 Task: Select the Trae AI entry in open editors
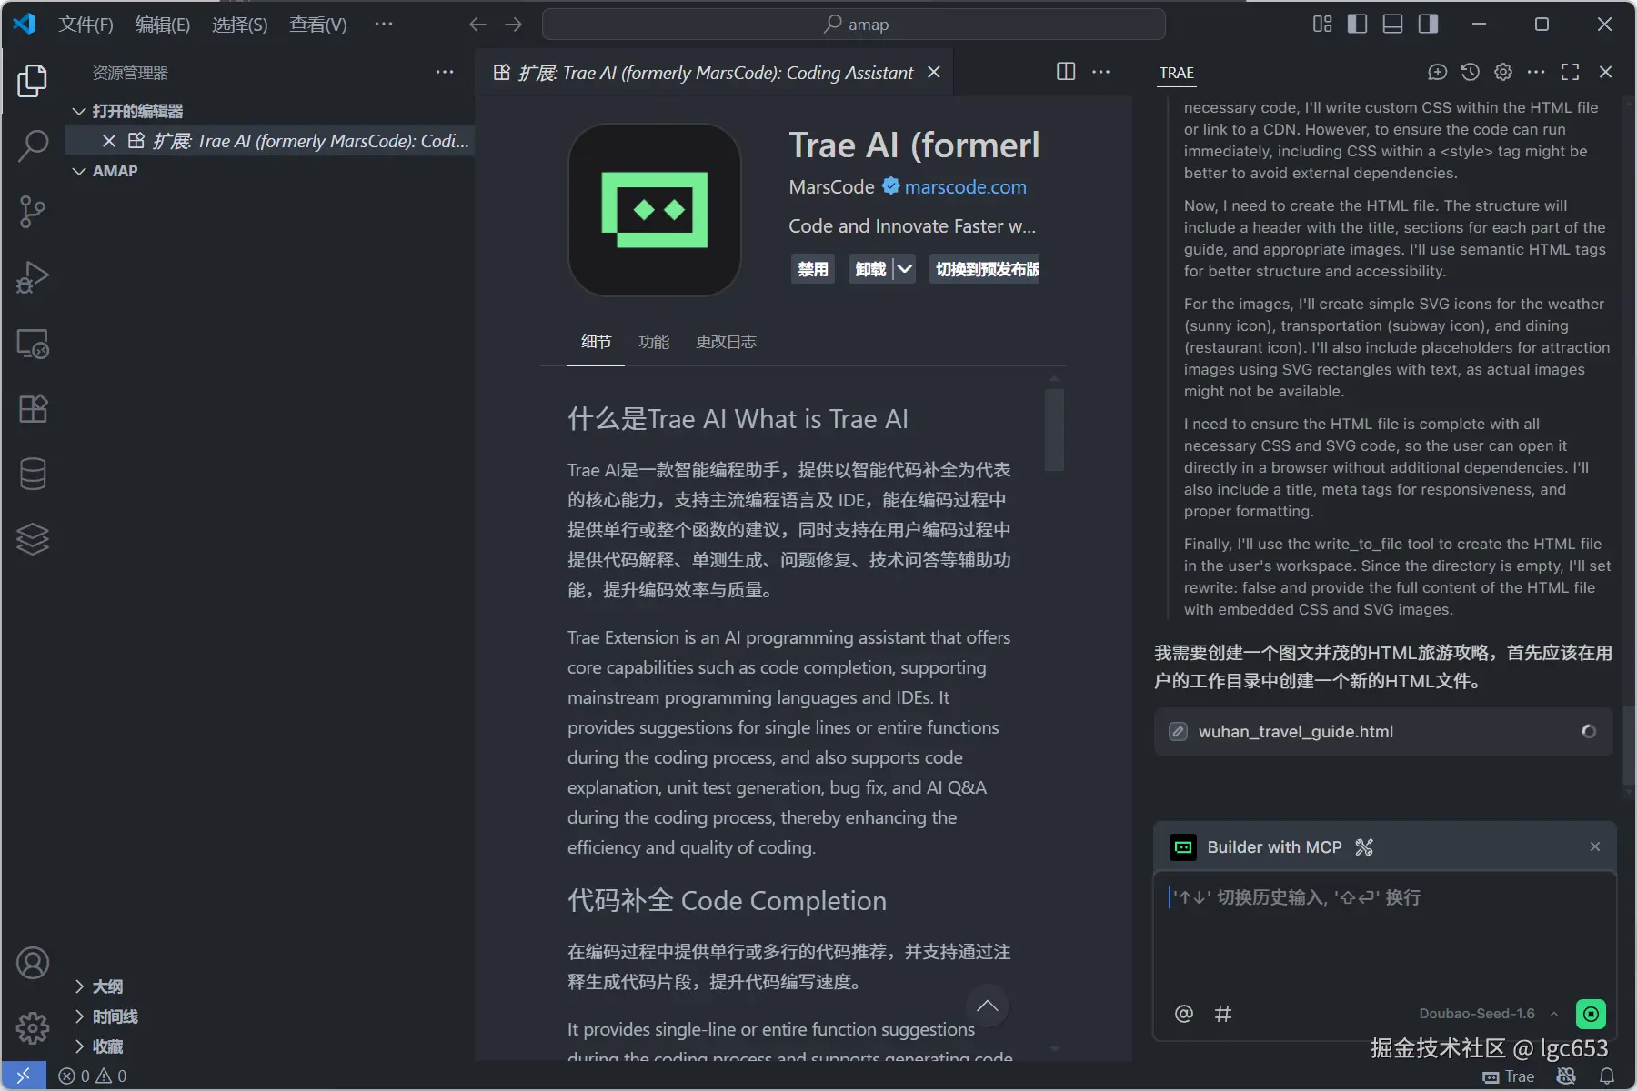coord(272,141)
